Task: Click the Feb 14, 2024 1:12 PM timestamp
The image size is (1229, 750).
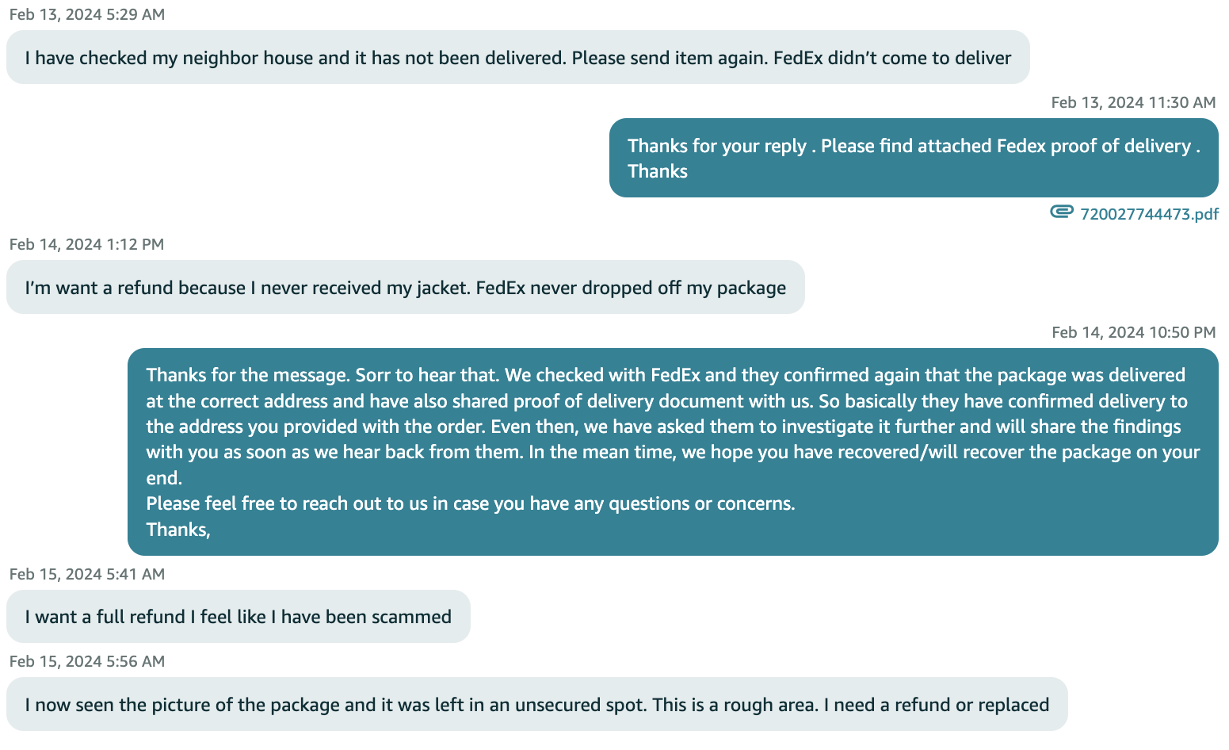Action: [86, 244]
